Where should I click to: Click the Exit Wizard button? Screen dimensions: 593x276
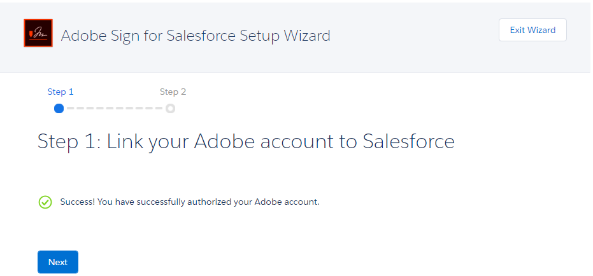pyautogui.click(x=532, y=30)
